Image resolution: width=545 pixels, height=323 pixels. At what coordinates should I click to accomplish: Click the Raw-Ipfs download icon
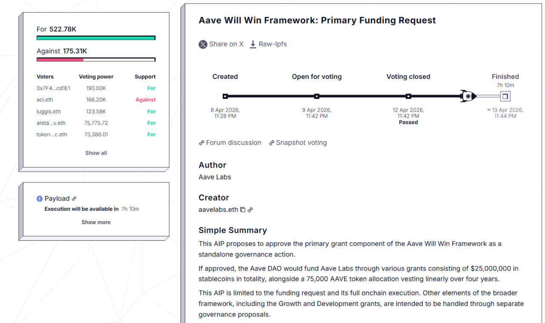click(253, 44)
